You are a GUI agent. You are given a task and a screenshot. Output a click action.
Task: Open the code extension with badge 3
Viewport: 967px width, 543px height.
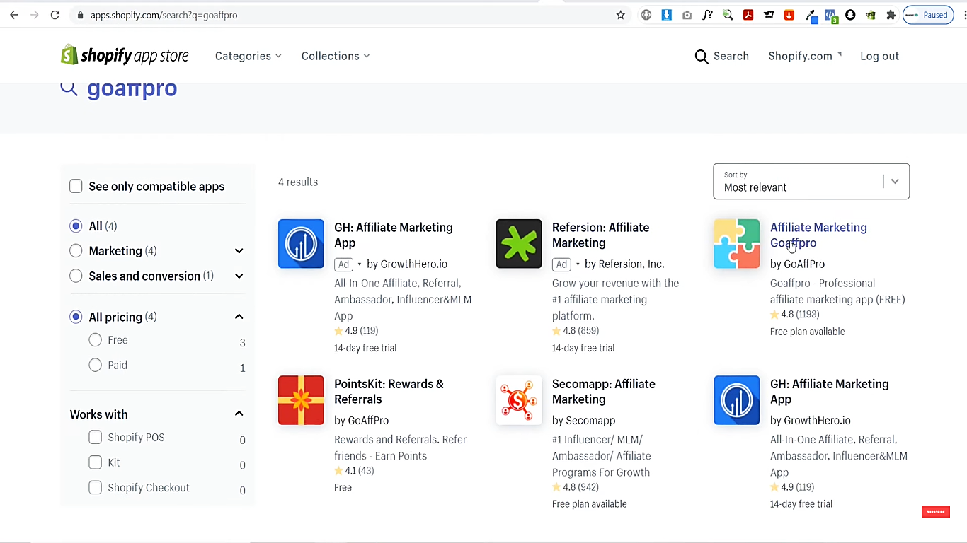coord(830,16)
